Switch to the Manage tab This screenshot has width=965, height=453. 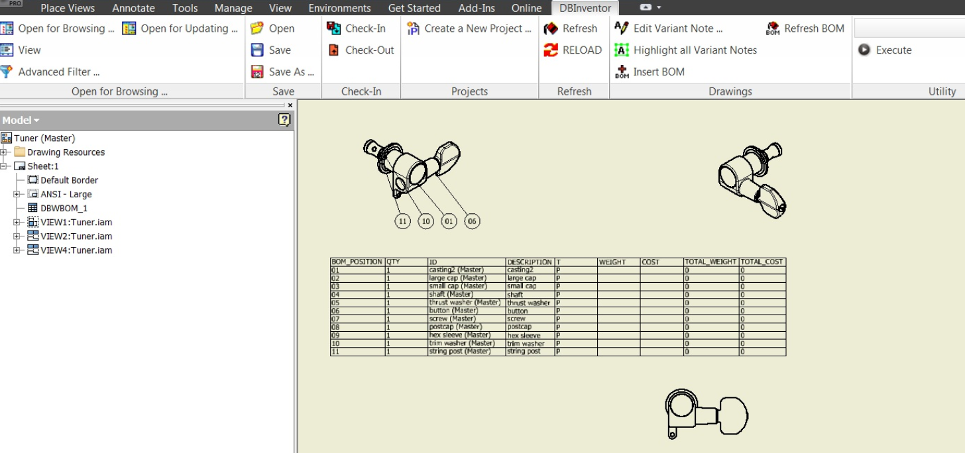233,8
